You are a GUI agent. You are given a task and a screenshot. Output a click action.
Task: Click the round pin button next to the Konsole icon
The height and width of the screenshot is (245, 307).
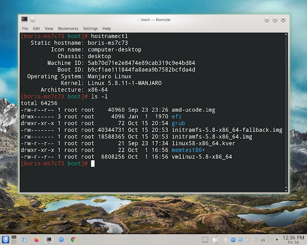tap(33, 19)
